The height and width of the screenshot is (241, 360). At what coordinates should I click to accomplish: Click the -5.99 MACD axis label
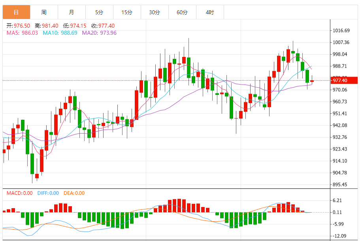click(x=338, y=224)
